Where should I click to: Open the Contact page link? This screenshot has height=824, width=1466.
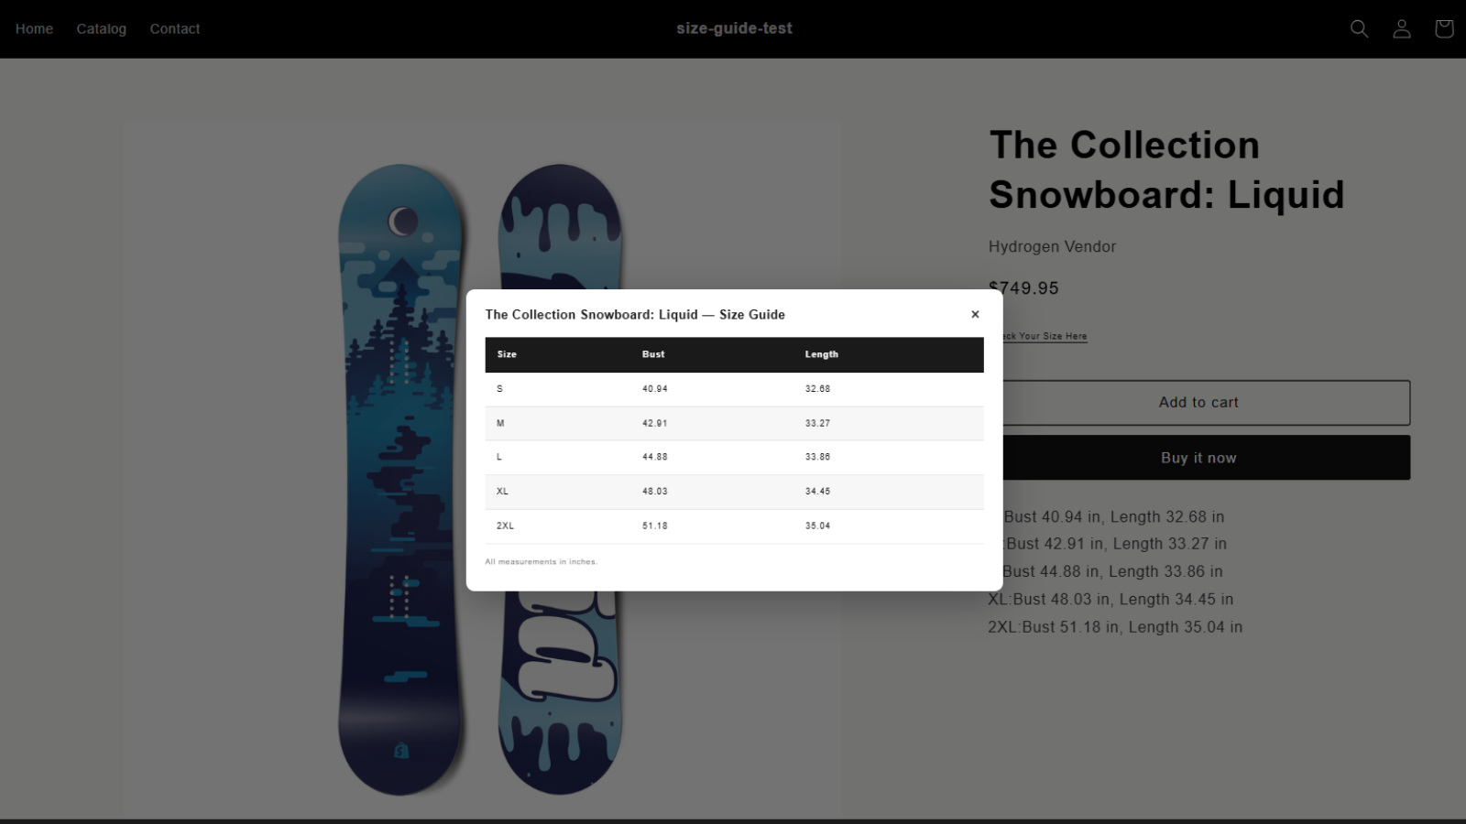(x=175, y=28)
